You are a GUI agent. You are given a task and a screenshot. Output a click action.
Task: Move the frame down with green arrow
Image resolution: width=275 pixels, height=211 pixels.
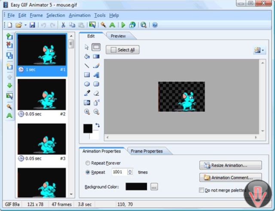point(9,85)
